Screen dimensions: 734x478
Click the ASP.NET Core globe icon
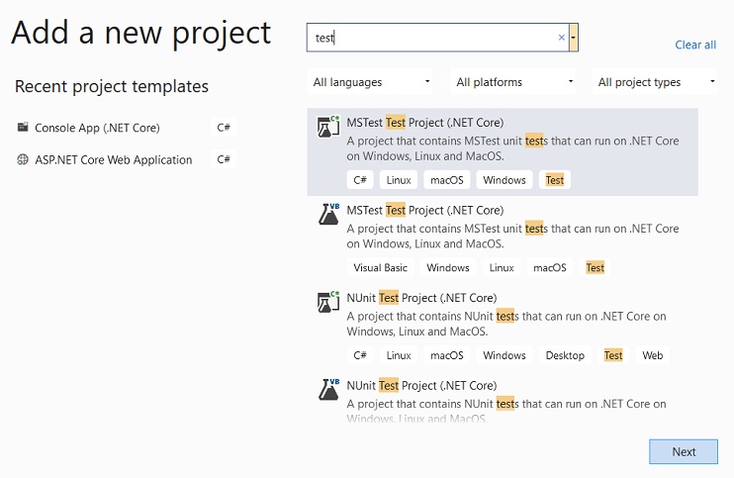23,159
